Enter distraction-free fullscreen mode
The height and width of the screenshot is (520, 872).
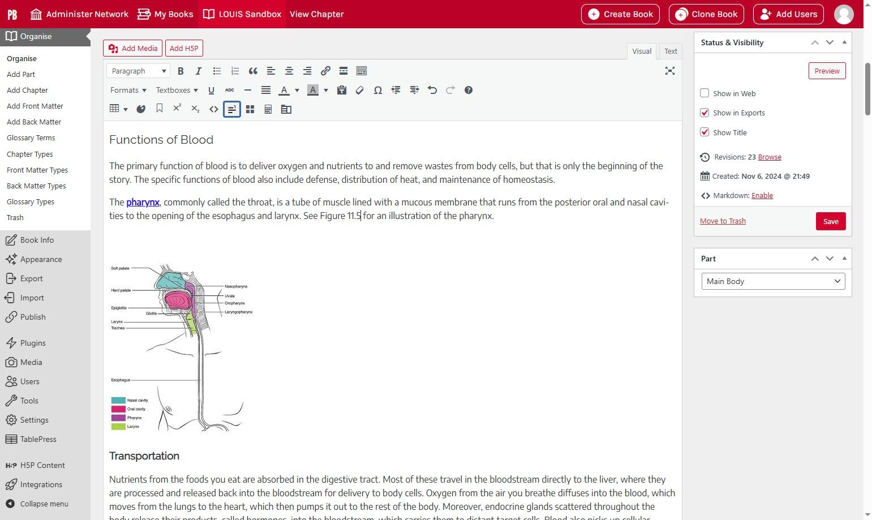click(x=670, y=71)
